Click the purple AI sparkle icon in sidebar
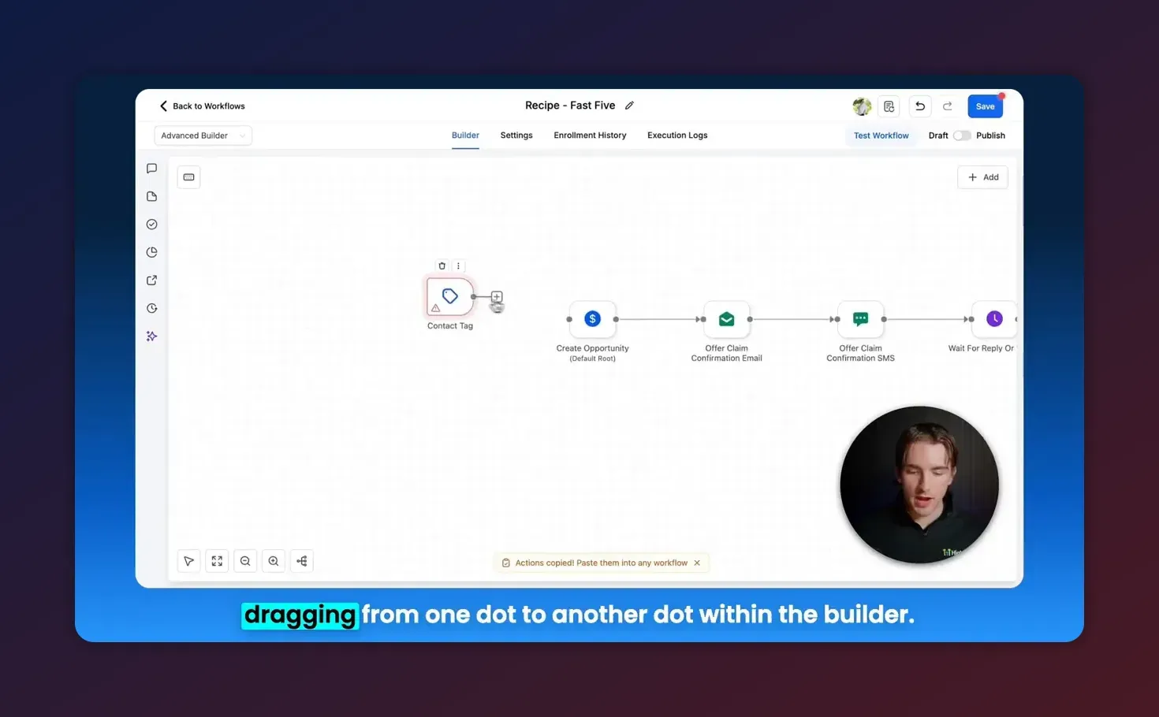The image size is (1159, 717). click(x=151, y=336)
